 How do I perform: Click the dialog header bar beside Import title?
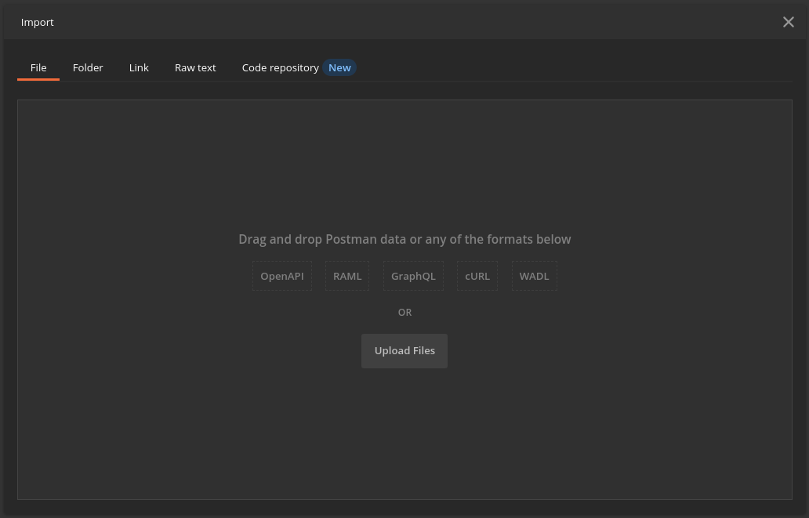(x=392, y=22)
